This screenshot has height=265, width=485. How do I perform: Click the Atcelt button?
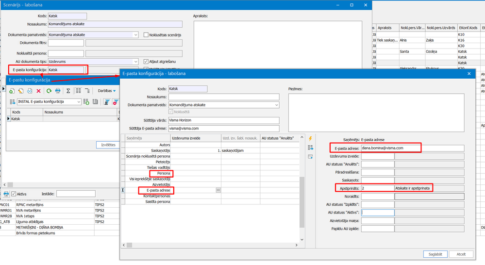tap(461, 254)
